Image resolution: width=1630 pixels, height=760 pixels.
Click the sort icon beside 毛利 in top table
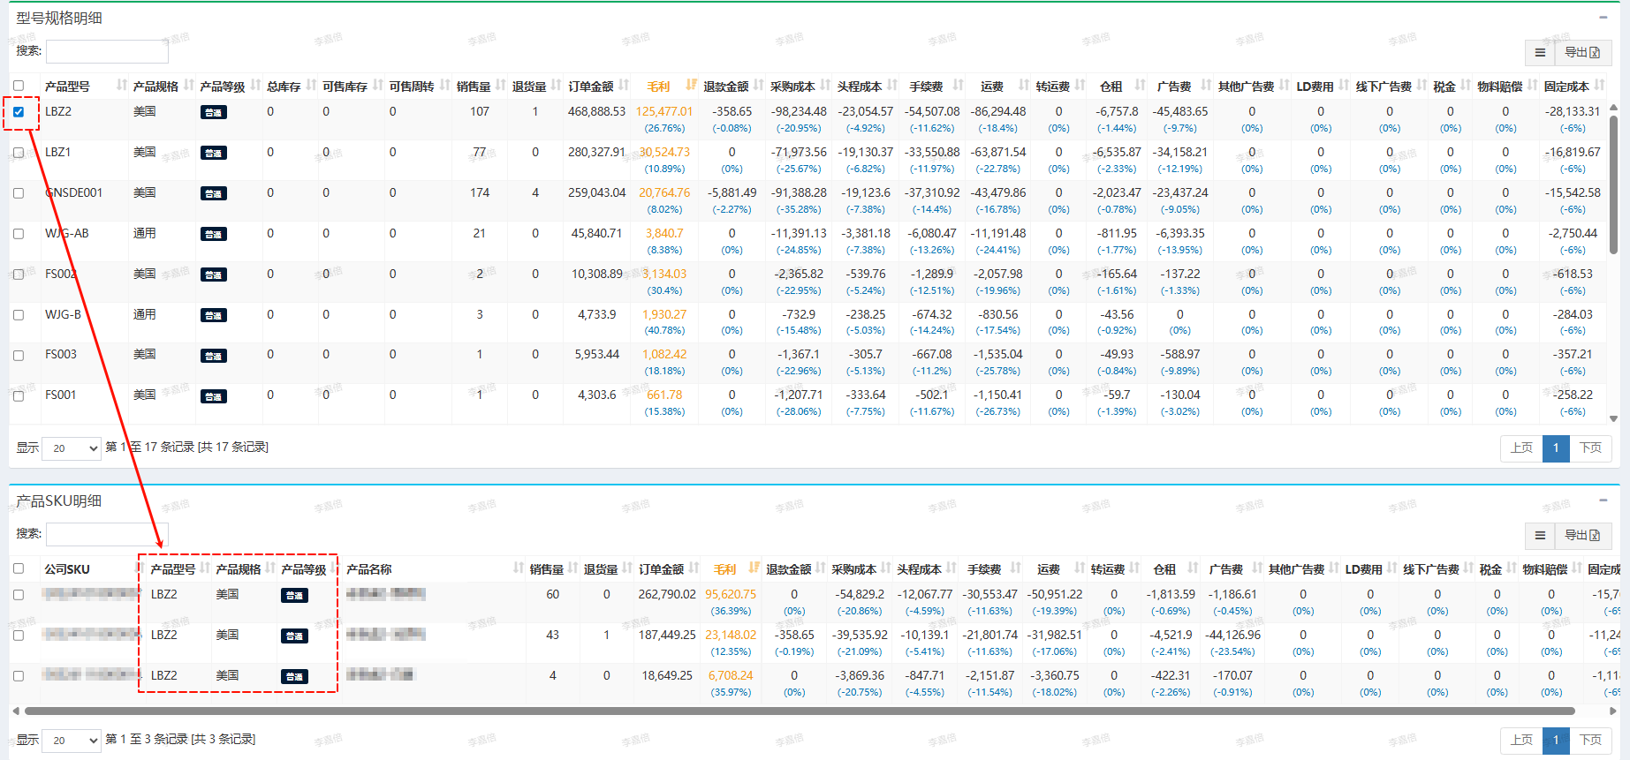pyautogui.click(x=691, y=86)
